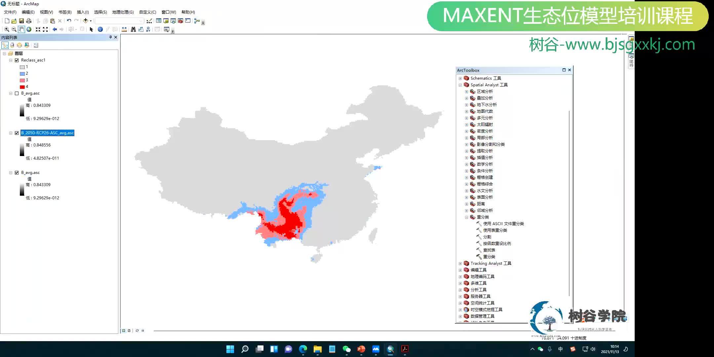Screen dimensions: 714x357
Task: Open the Search window icon
Action: (x=173, y=21)
